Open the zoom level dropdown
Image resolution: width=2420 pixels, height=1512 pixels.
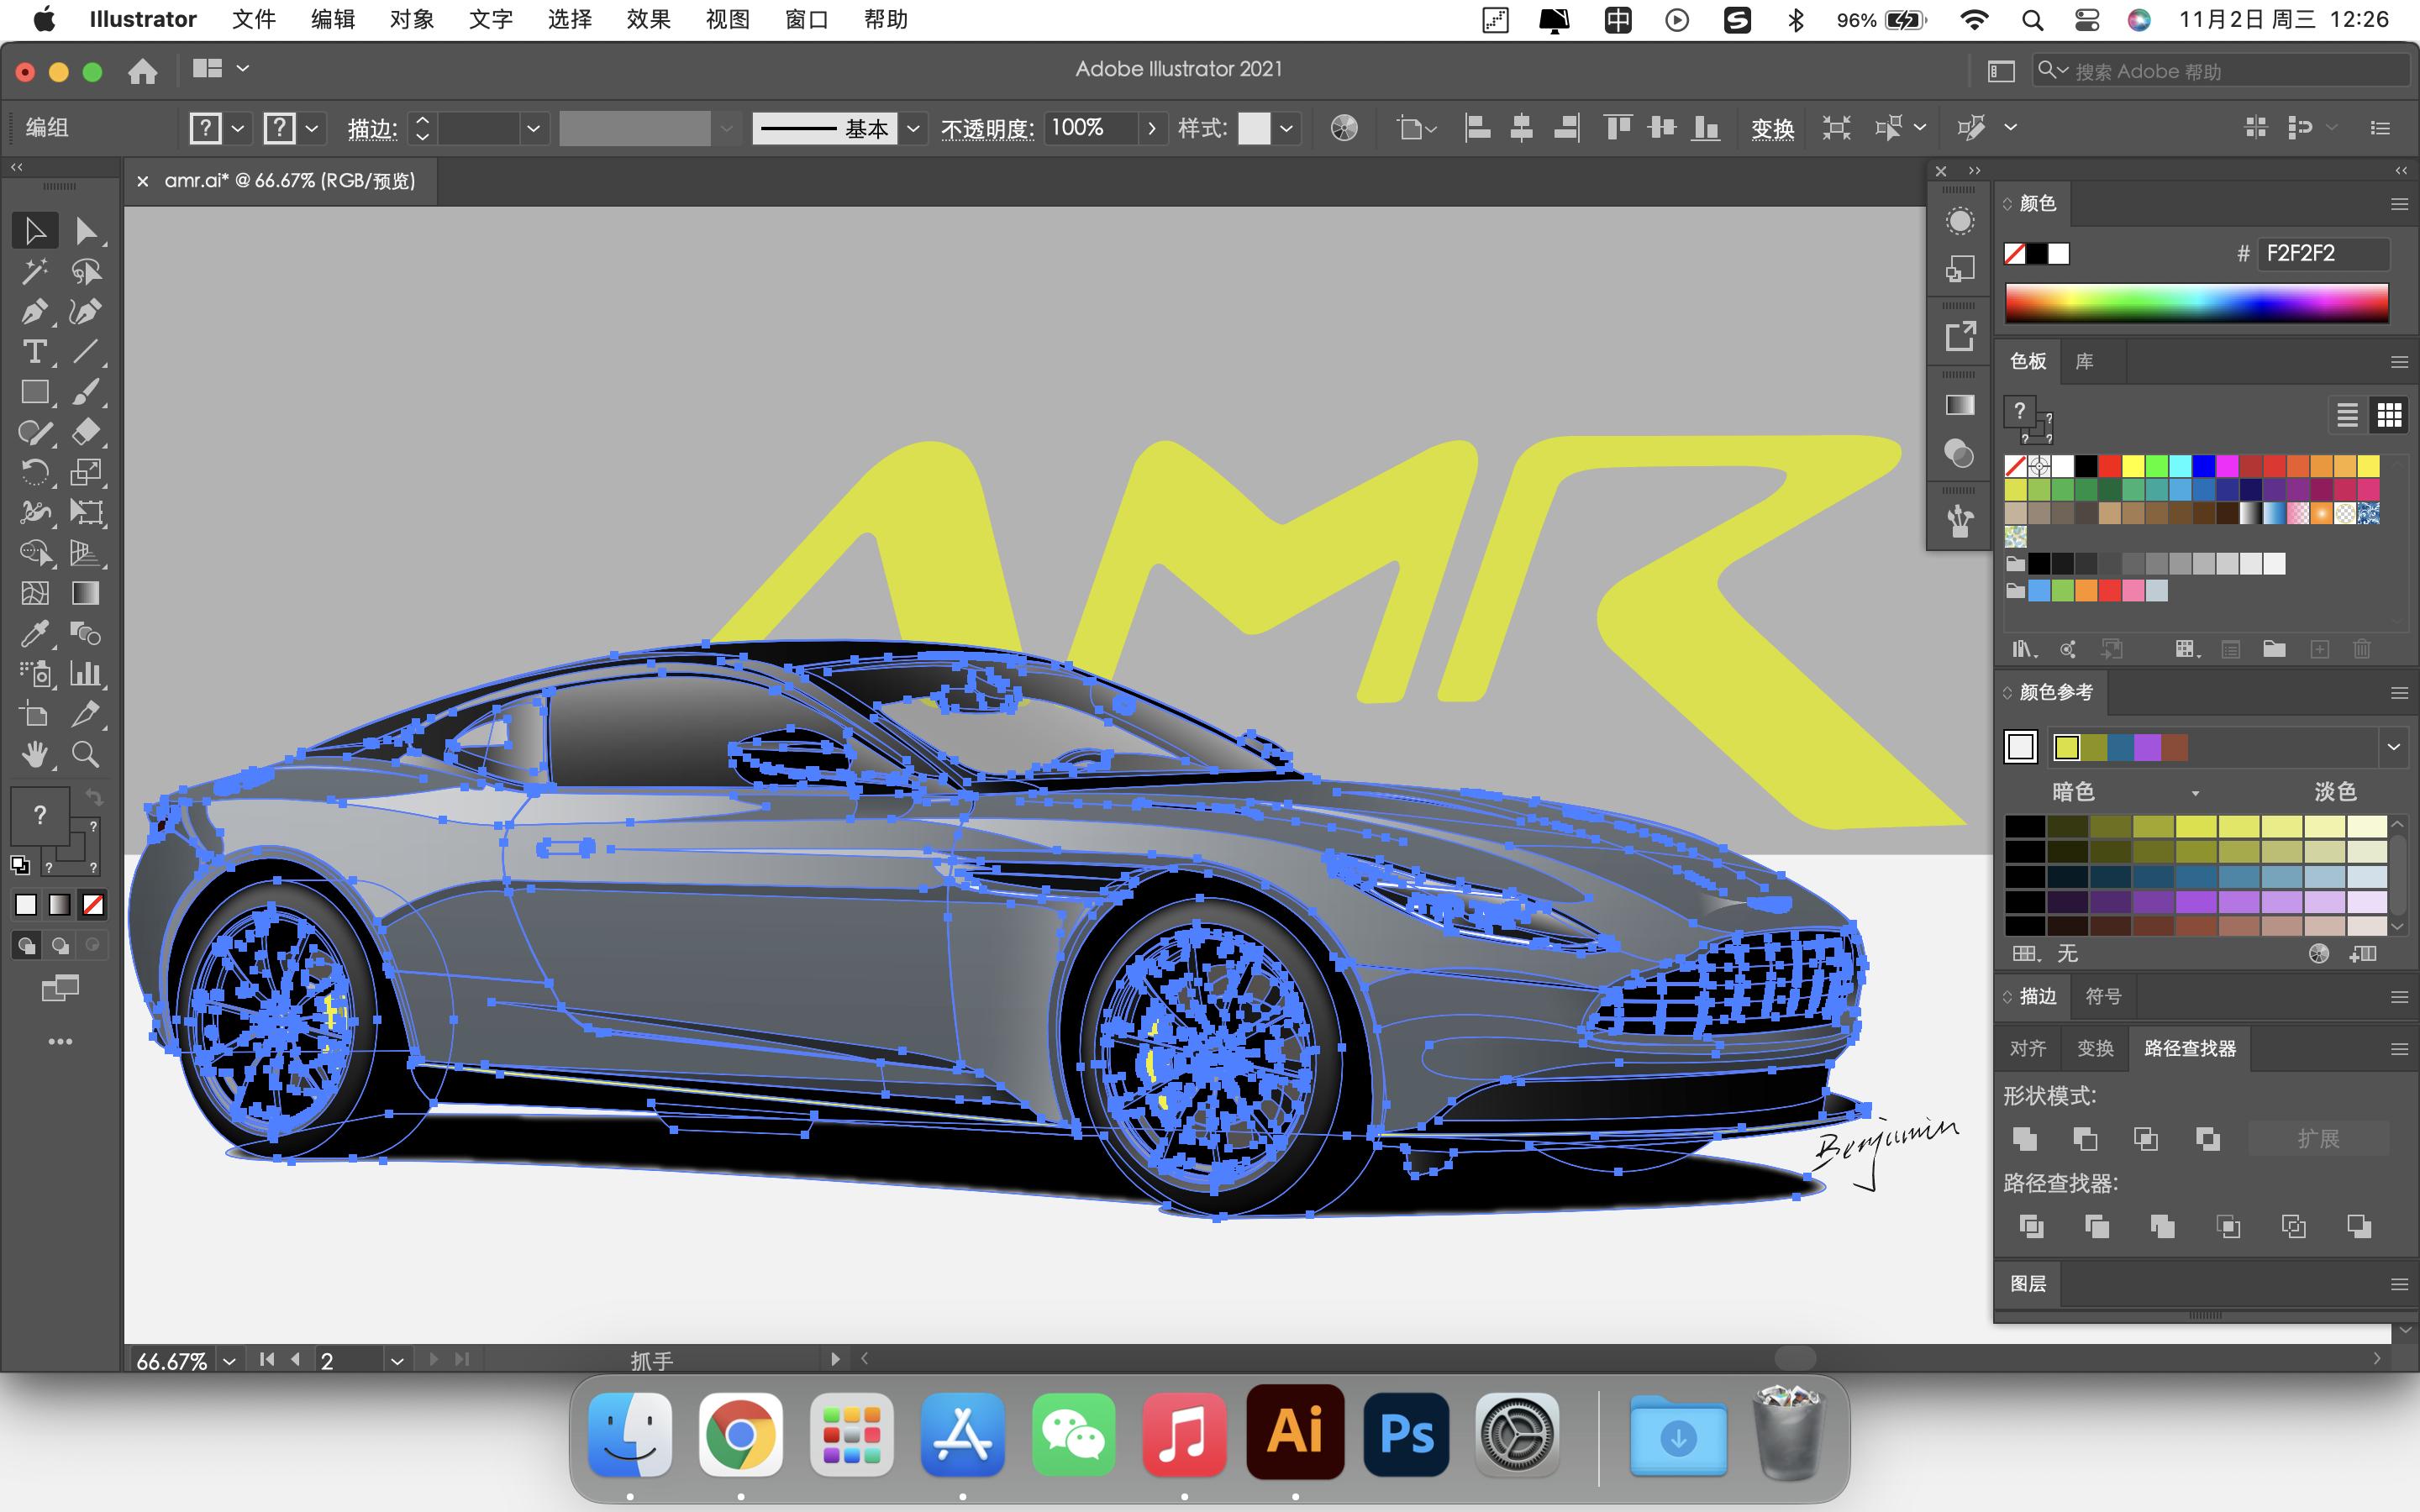[230, 1360]
